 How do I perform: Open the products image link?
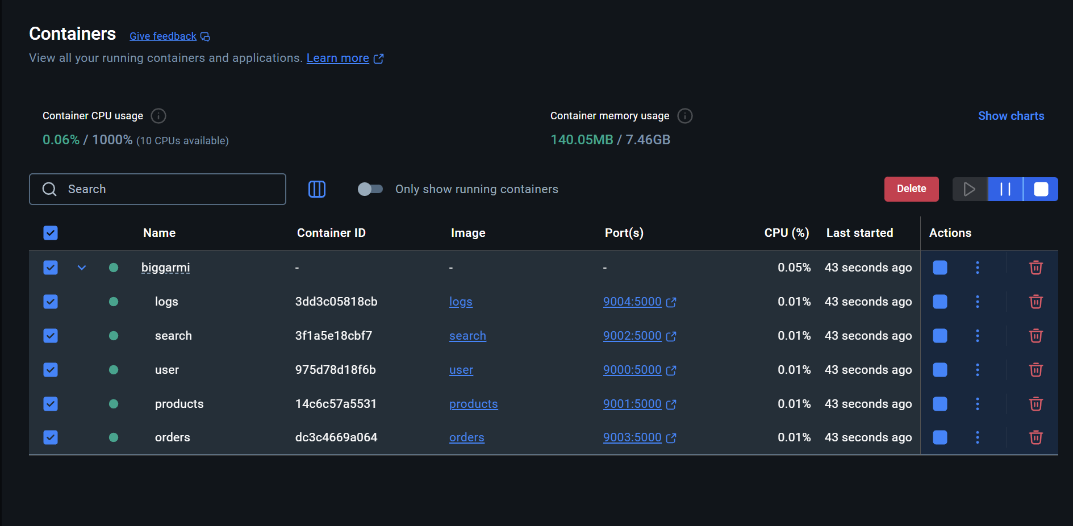click(x=473, y=404)
